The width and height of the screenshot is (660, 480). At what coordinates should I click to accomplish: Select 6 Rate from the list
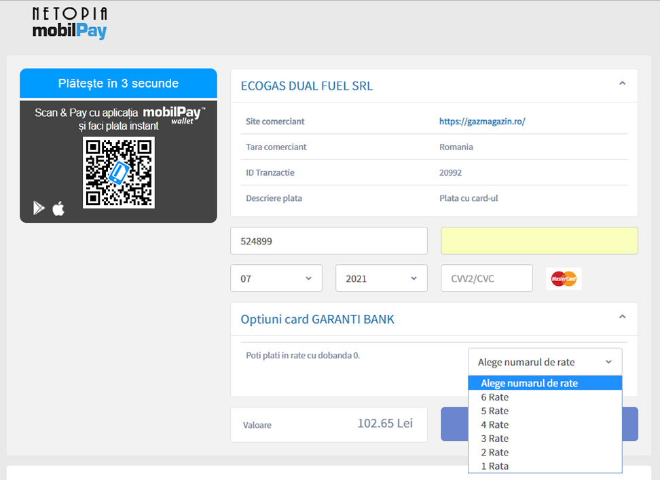[x=494, y=397]
